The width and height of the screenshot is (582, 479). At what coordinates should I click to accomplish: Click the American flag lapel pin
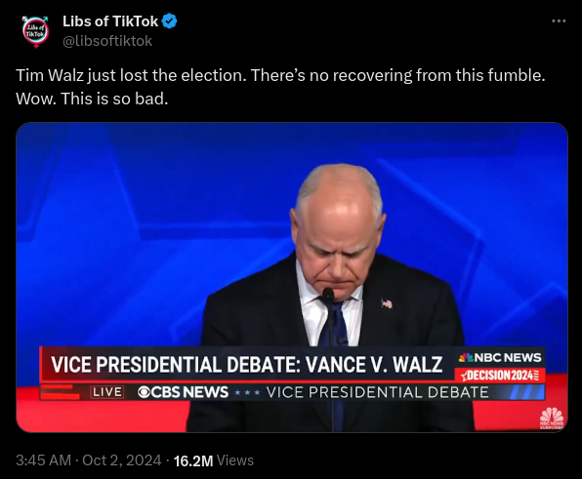point(387,303)
